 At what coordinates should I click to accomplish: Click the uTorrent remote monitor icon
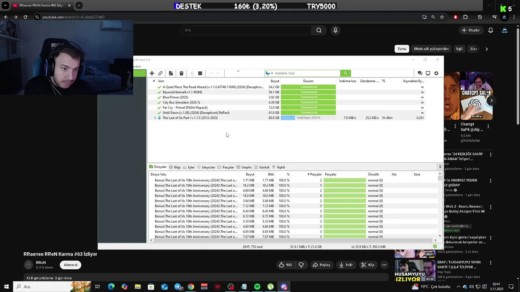click(428, 73)
